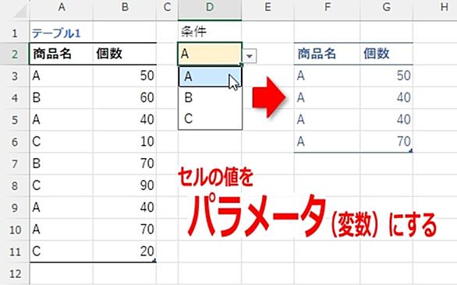Choose option B in the dropdown list

pyautogui.click(x=210, y=97)
